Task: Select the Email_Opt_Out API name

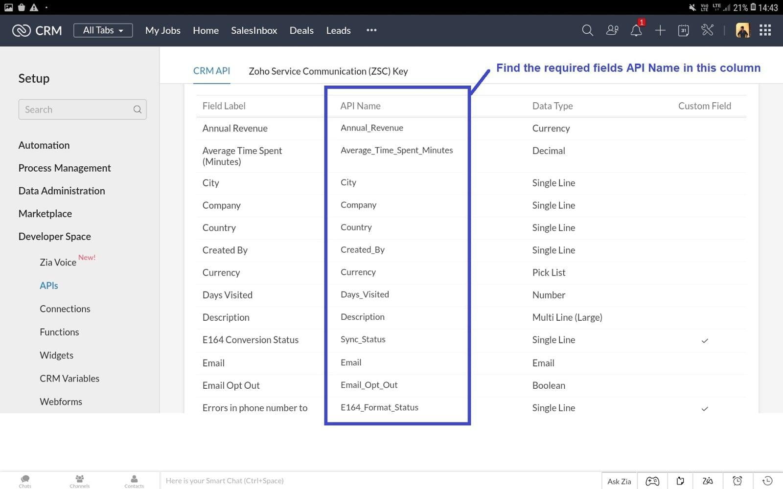Action: click(369, 385)
